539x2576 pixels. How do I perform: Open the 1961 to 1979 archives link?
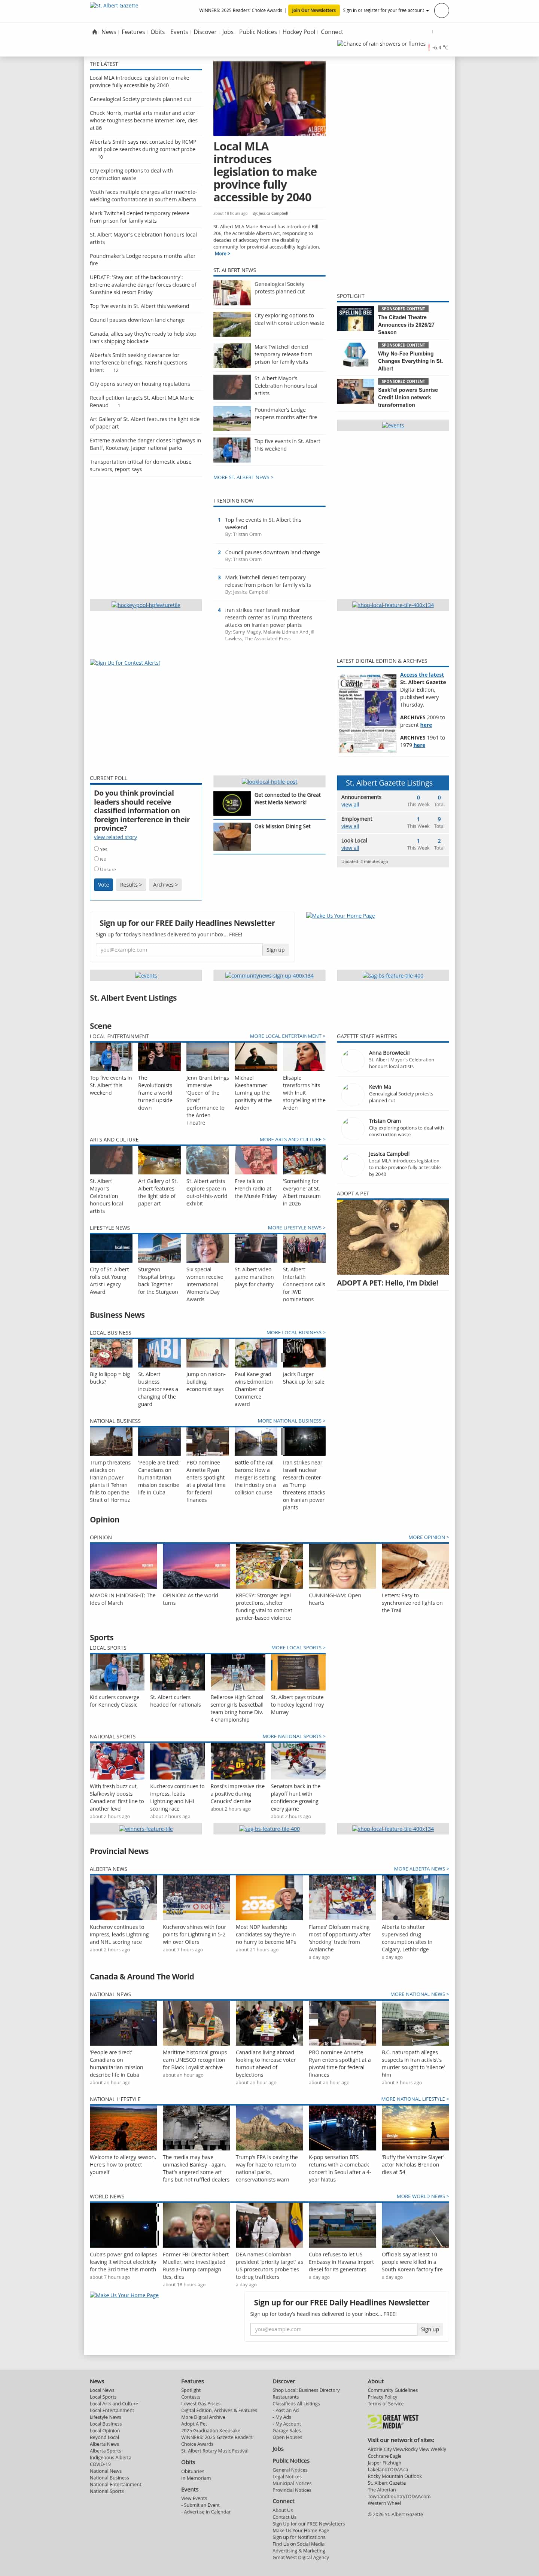click(419, 745)
